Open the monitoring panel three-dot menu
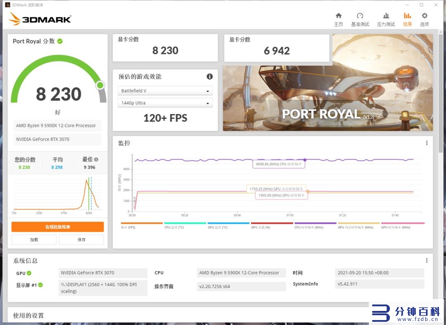This screenshot has width=446, height=325. pos(427,143)
